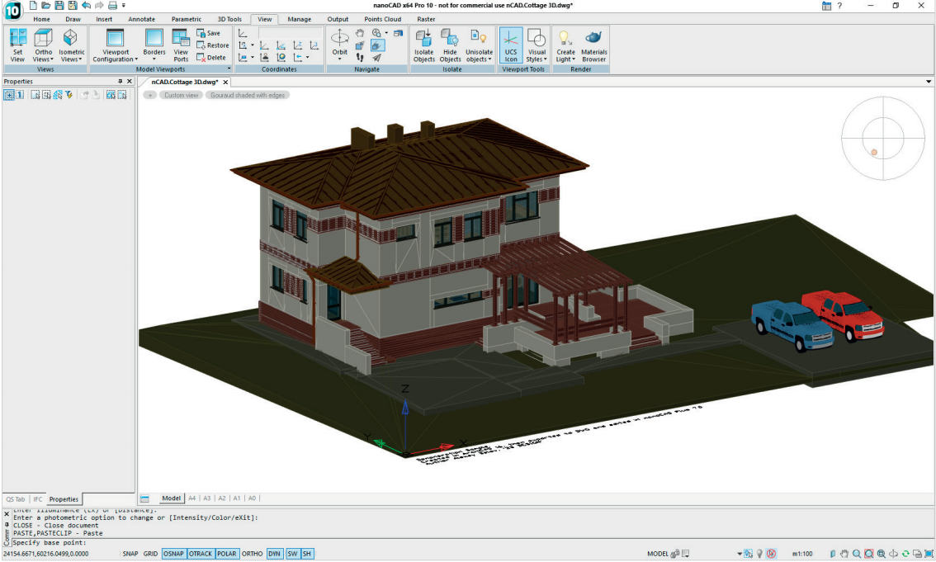Start the Orbit navigation tool
The height and width of the screenshot is (562, 936).
coord(340,38)
